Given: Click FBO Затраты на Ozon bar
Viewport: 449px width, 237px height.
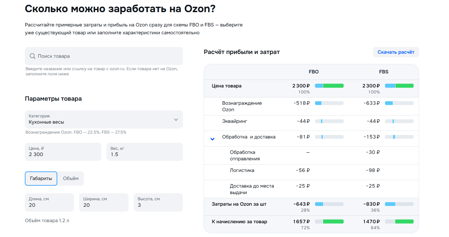Looking at the screenshot, I should coord(329,204).
